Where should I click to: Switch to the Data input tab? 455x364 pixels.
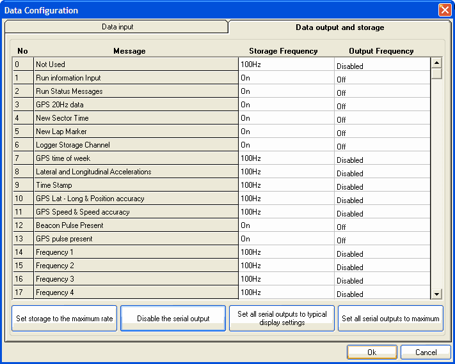[117, 27]
